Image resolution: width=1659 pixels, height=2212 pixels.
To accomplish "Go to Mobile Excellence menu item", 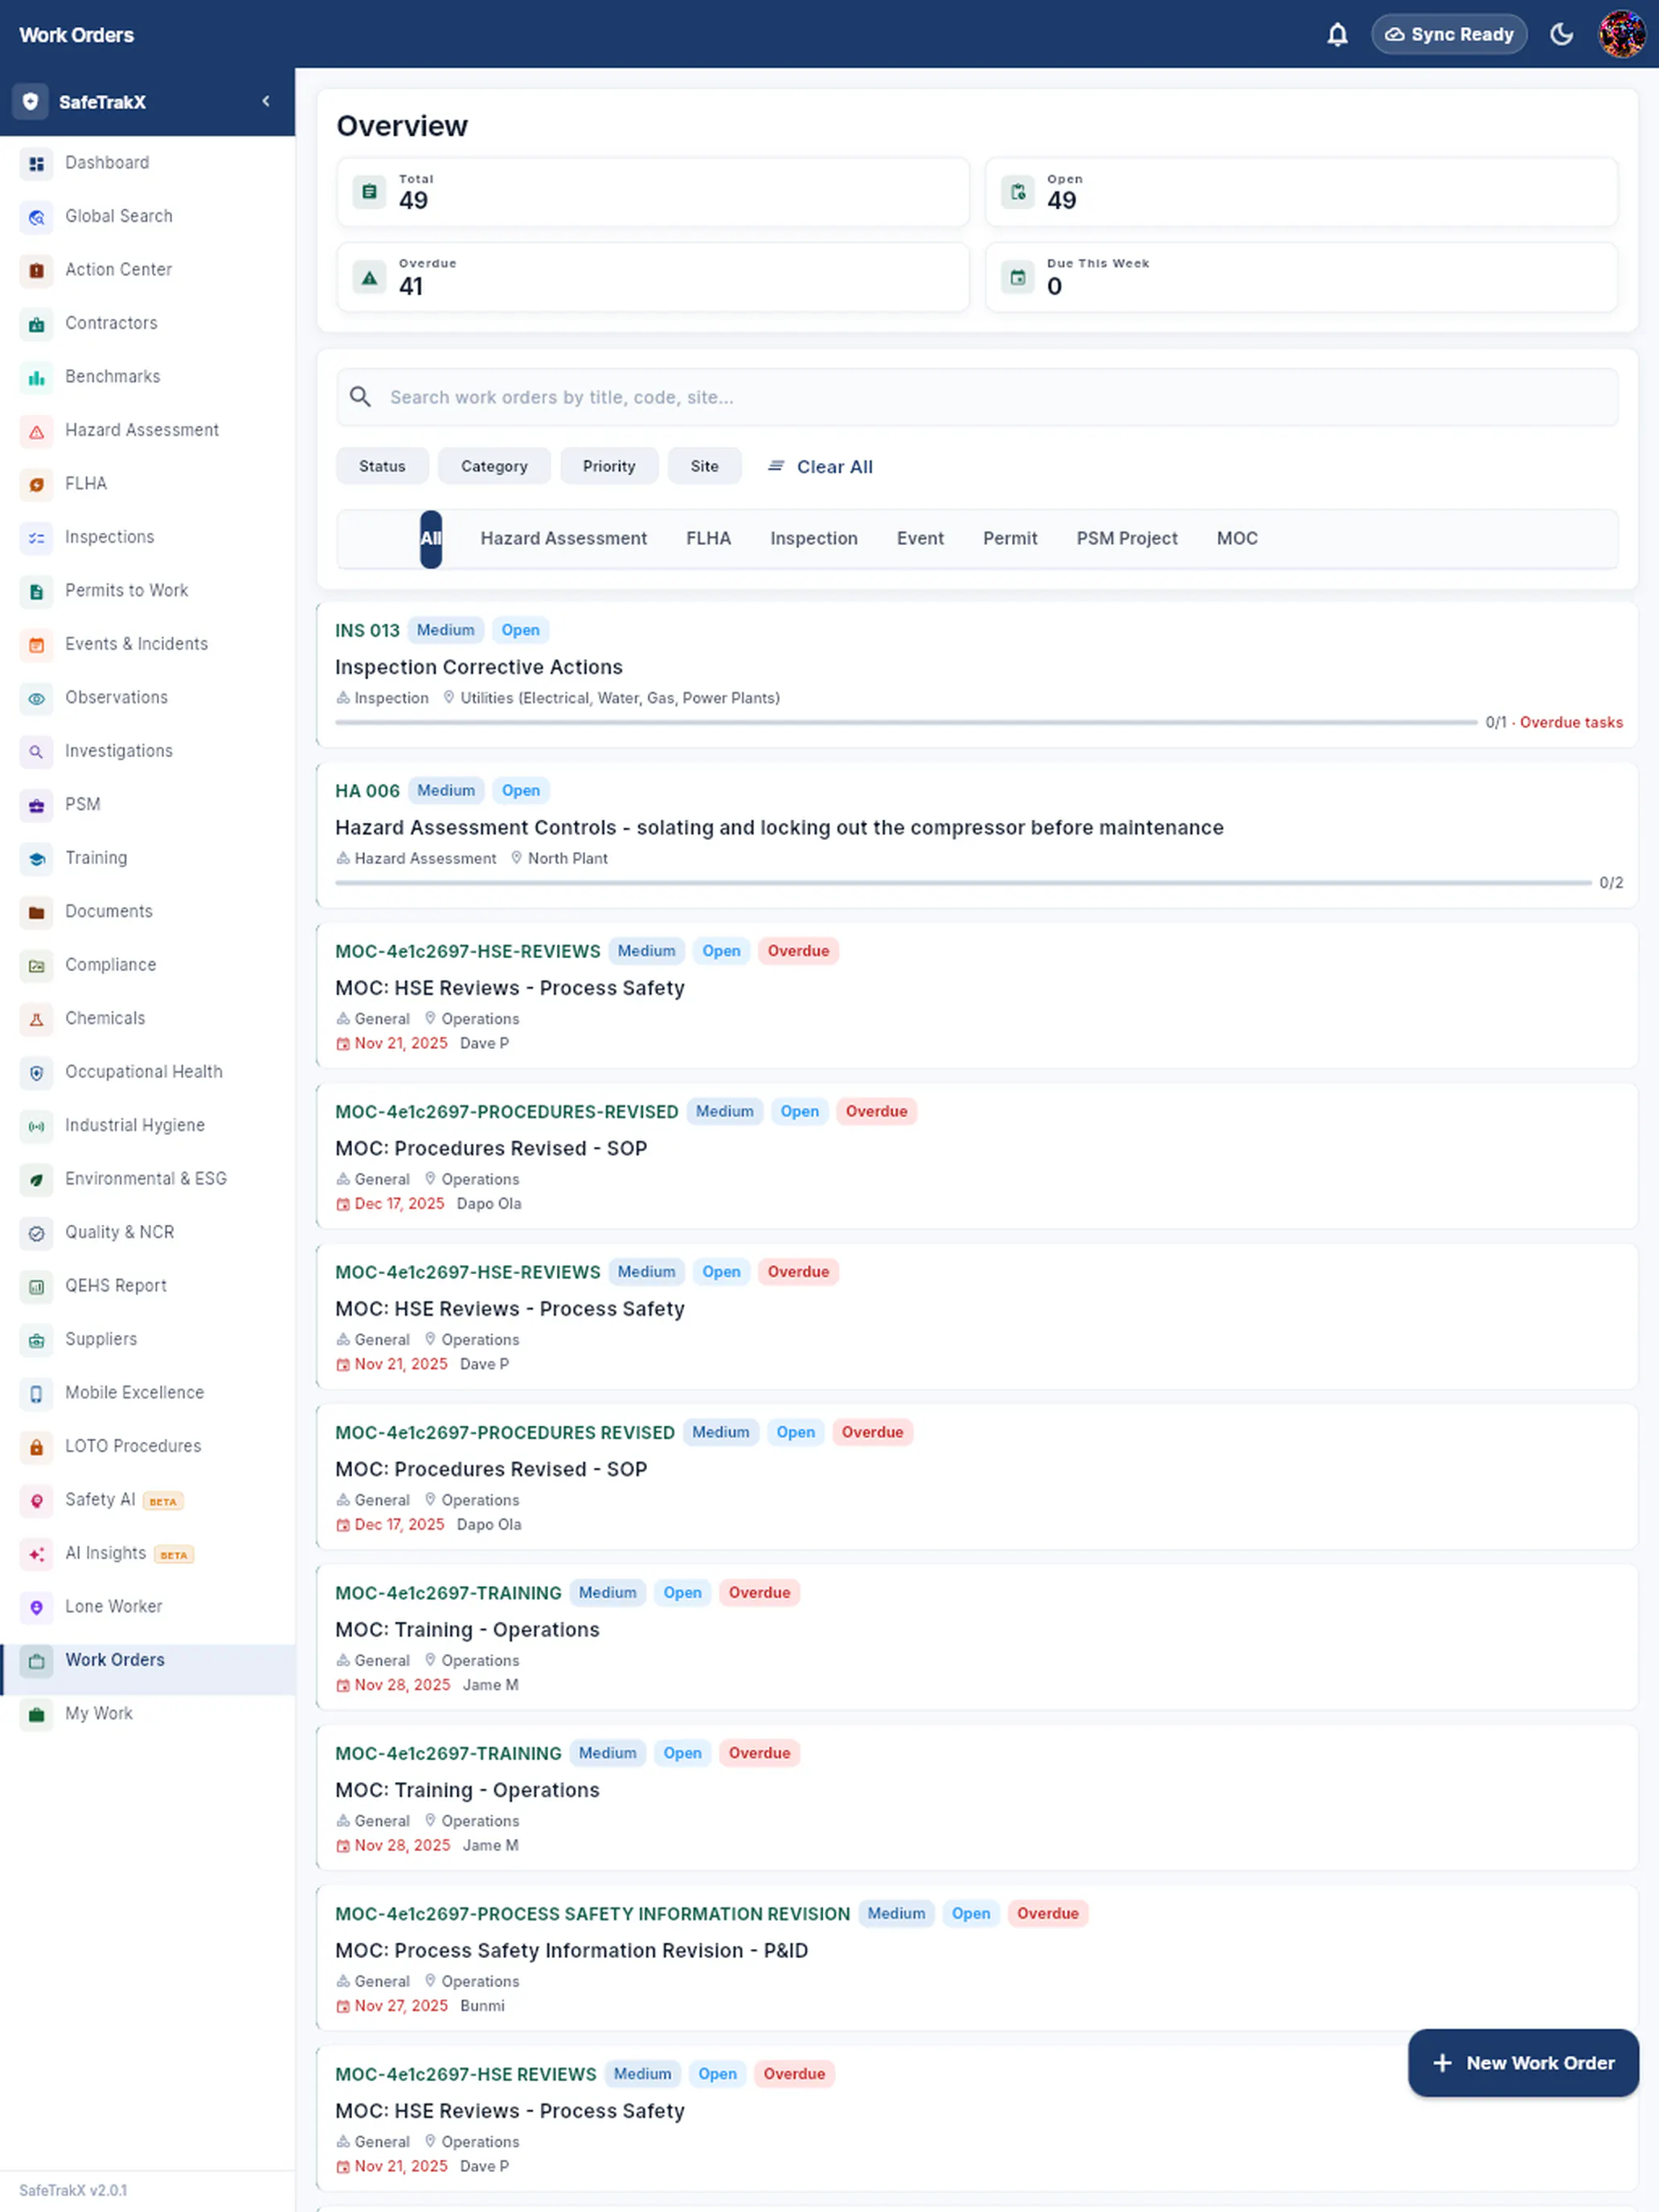I will [148, 1393].
